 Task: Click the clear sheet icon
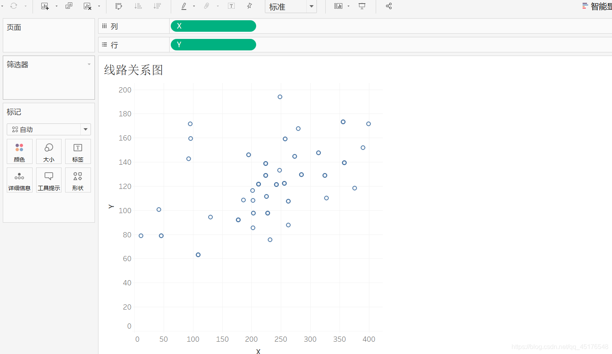87,6
